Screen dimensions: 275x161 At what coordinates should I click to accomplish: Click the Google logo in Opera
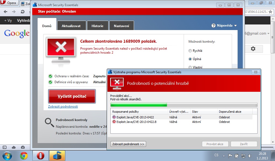17,33
